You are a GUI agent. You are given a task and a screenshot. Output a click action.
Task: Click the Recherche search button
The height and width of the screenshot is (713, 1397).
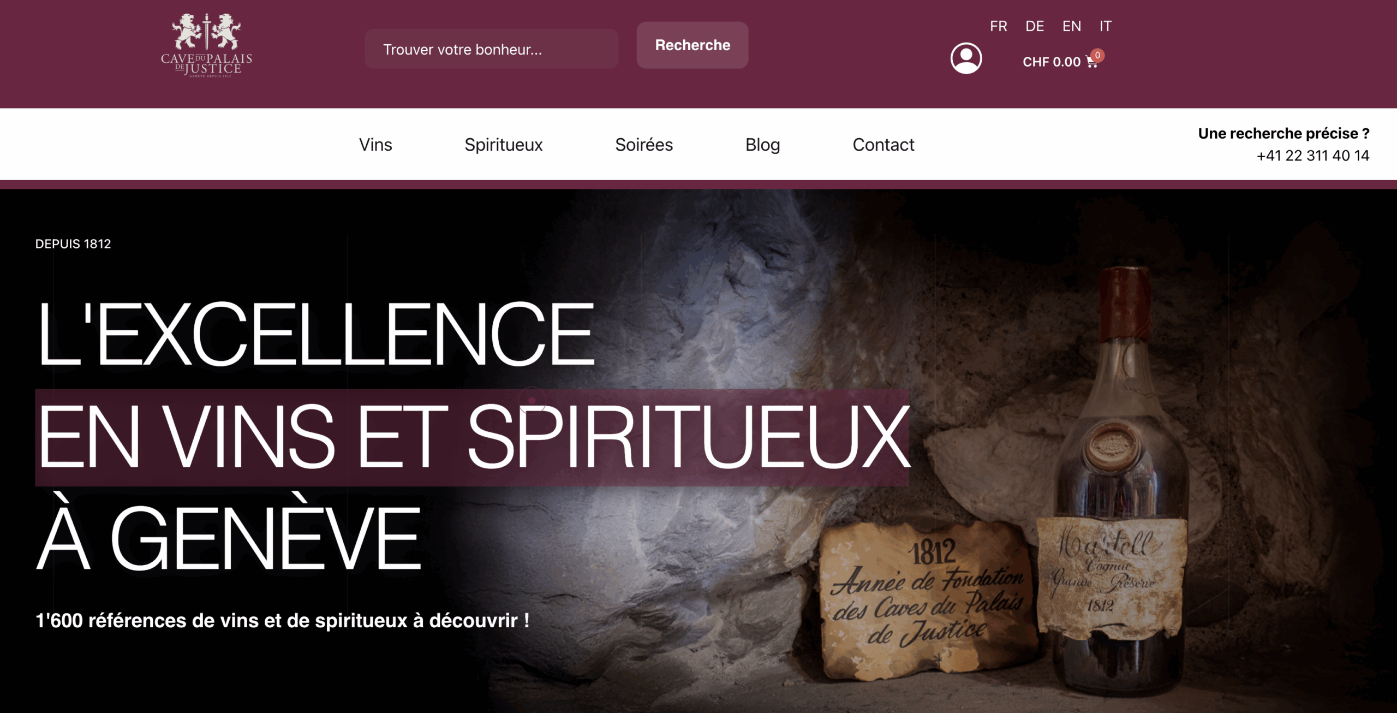click(x=692, y=45)
